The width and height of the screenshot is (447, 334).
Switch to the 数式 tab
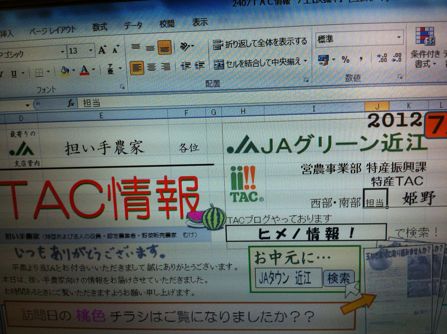click(100, 27)
